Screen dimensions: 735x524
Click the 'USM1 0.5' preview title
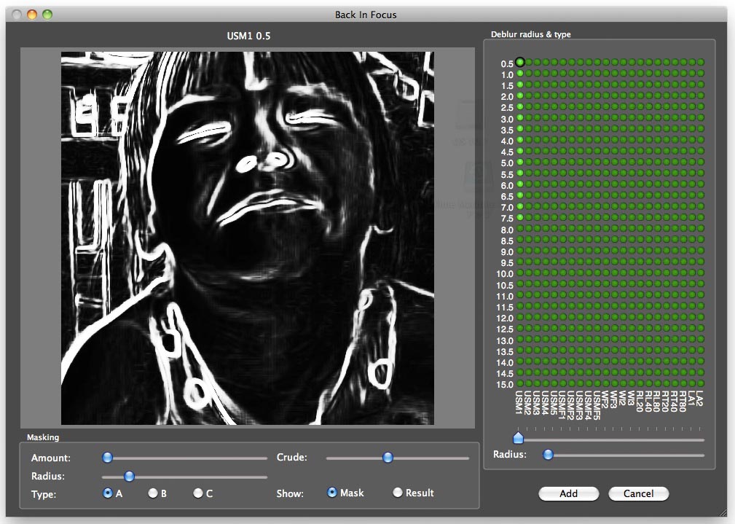point(248,36)
